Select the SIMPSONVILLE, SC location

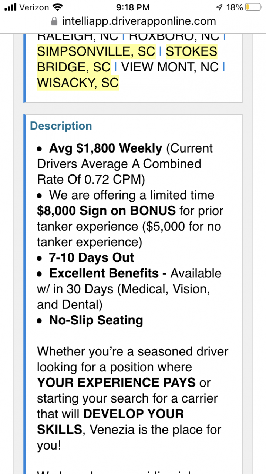96,51
